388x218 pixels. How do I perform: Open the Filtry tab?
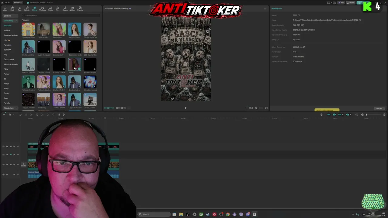[x=58, y=8]
